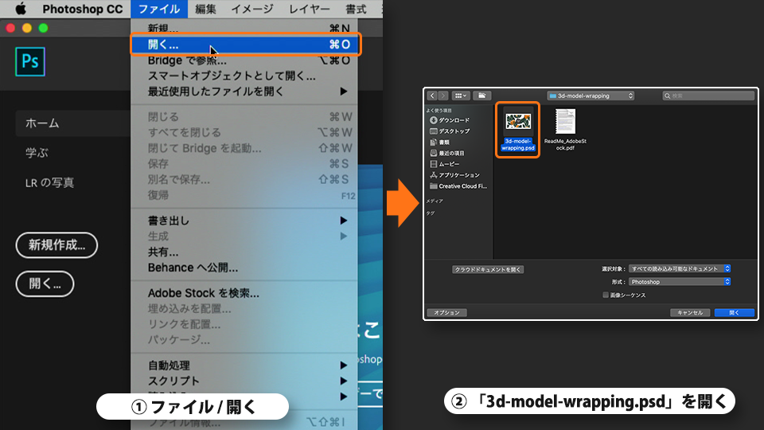Choose スマートオブジェクトとして開く...
The height and width of the screenshot is (430, 764).
coord(244,76)
